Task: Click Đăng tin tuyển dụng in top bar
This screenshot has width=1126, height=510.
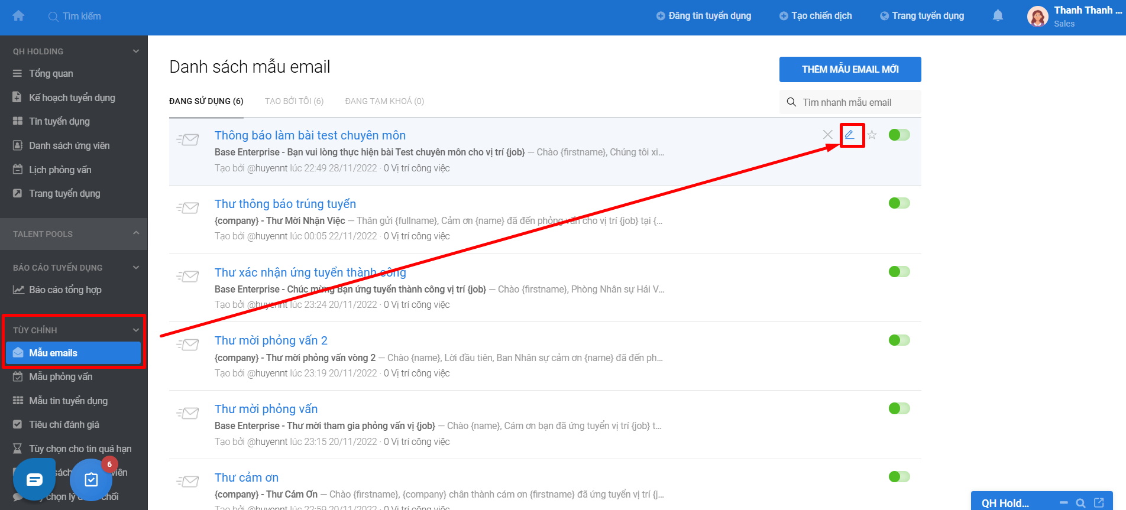Action: pyautogui.click(x=704, y=16)
